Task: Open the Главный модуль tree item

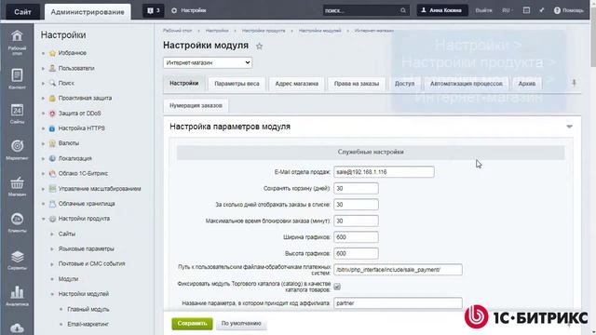Action: pos(88,309)
